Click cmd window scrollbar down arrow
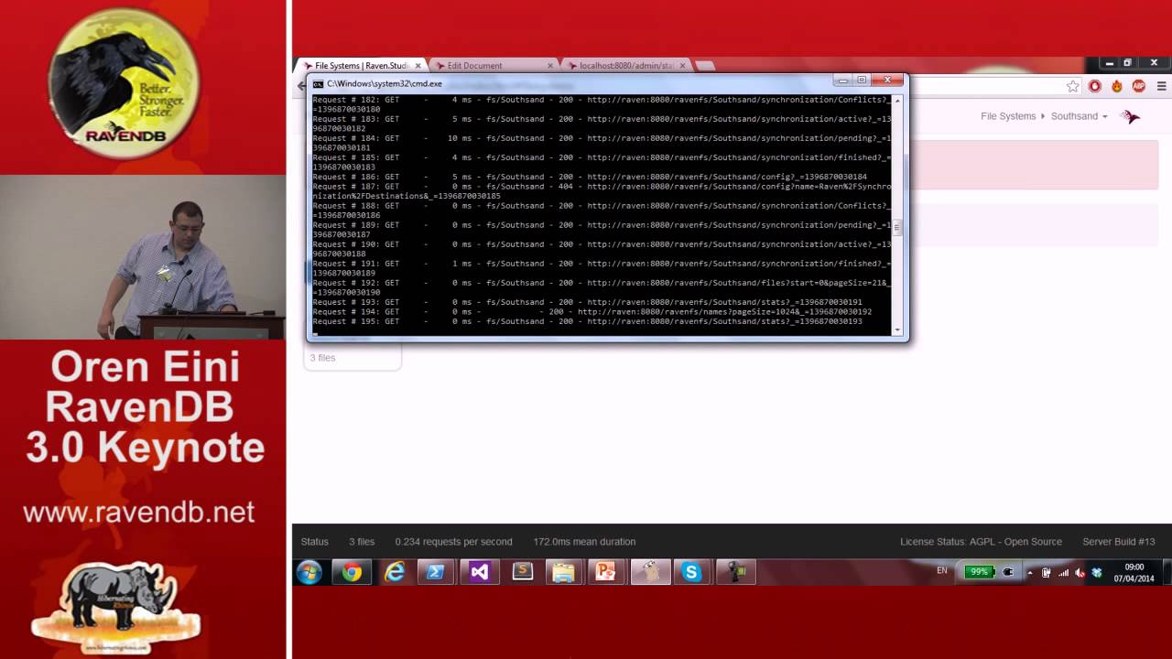This screenshot has height=659, width=1172. click(896, 329)
